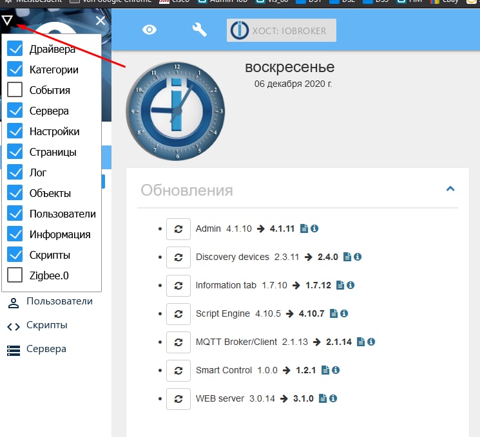
Task: Update Discovery devices with refresh button
Action: tap(178, 257)
